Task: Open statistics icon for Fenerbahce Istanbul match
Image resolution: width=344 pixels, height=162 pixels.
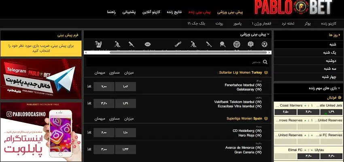Action: (x=89, y=87)
